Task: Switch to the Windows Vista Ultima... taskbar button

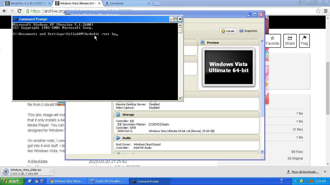Action: point(67,181)
